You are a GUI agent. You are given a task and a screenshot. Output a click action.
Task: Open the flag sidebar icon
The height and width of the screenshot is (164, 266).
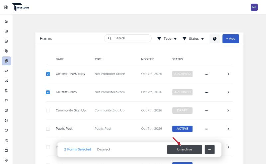pos(6,101)
